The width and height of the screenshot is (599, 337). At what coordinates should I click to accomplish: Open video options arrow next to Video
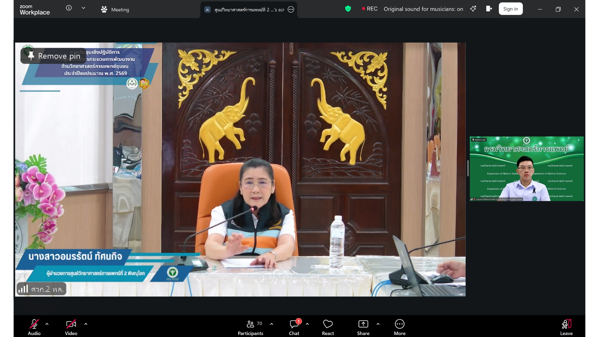coord(86,324)
